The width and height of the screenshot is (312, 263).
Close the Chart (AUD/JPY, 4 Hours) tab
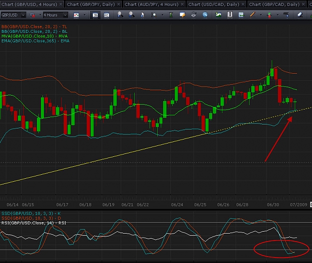182,4
